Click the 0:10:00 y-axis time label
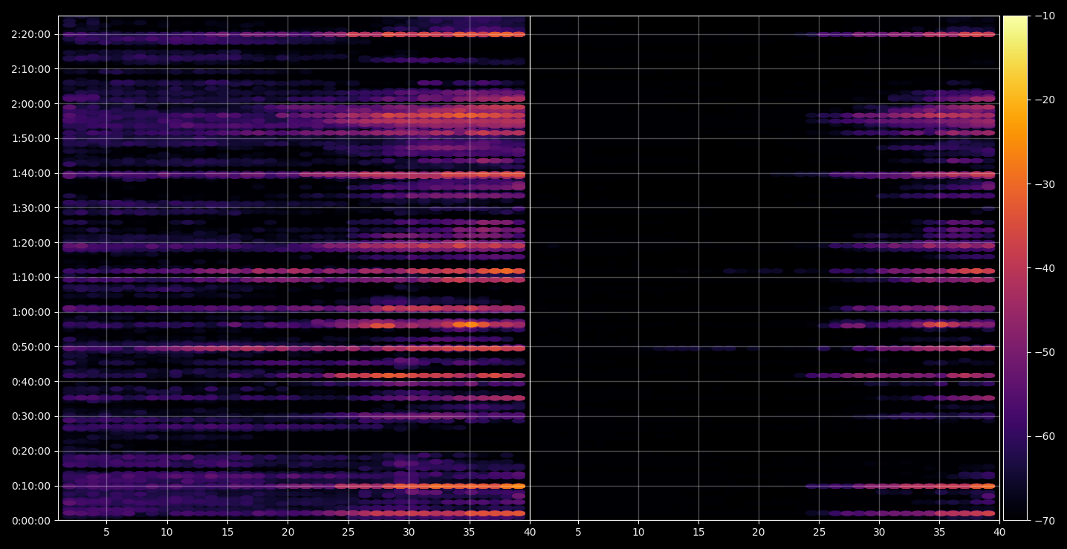Screen dimensions: 1067x549 pyautogui.click(x=31, y=486)
